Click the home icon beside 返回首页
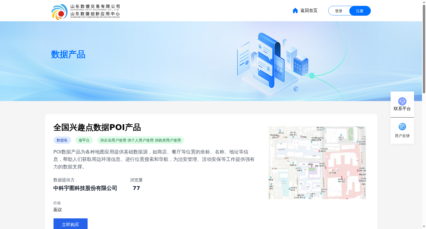 pos(295,11)
